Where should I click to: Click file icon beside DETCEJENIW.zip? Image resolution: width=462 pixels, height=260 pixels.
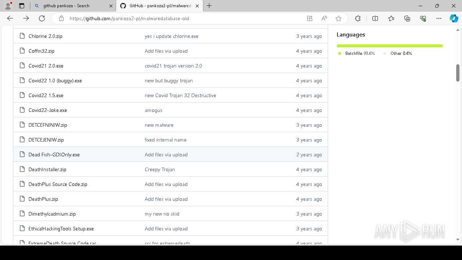click(22, 140)
